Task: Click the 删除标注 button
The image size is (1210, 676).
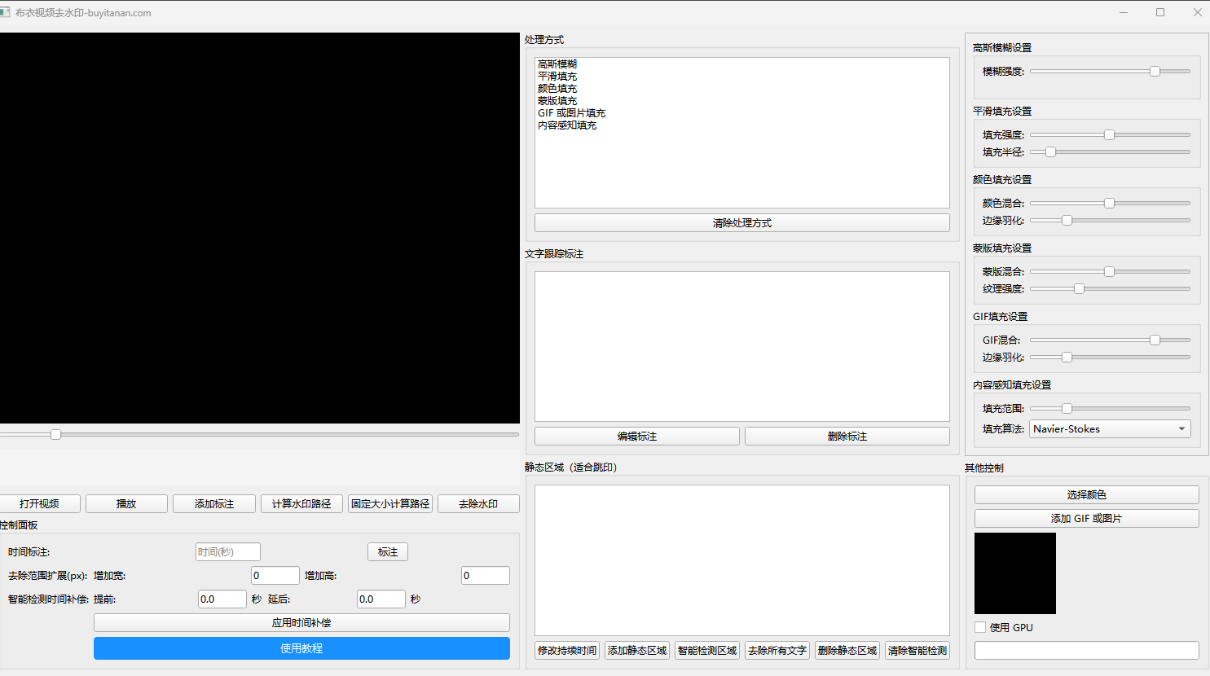Action: [x=847, y=437]
